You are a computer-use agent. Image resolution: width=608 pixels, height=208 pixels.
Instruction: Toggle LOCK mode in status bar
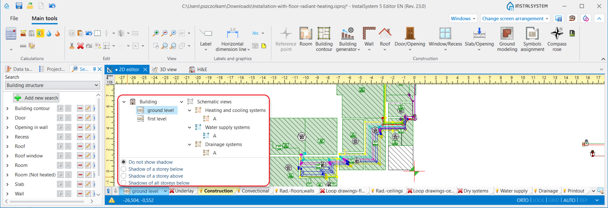pyautogui.click(x=538, y=200)
